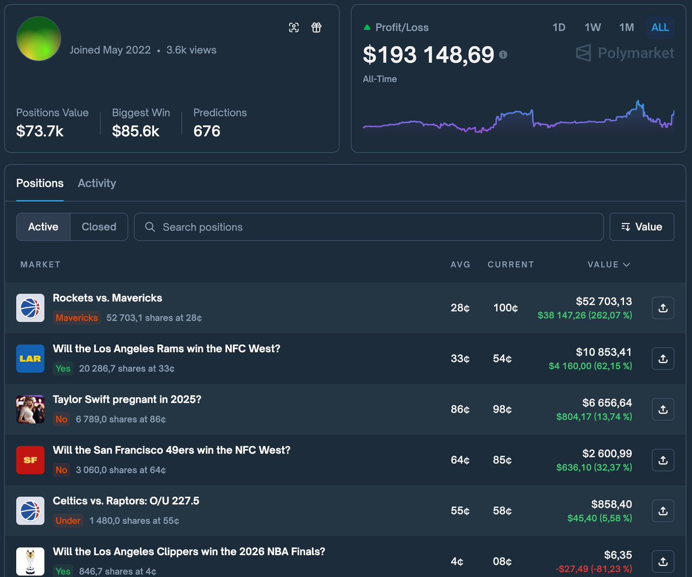Screen dimensions: 692x577
Task: Click the AVG column header
Action: 460,265
